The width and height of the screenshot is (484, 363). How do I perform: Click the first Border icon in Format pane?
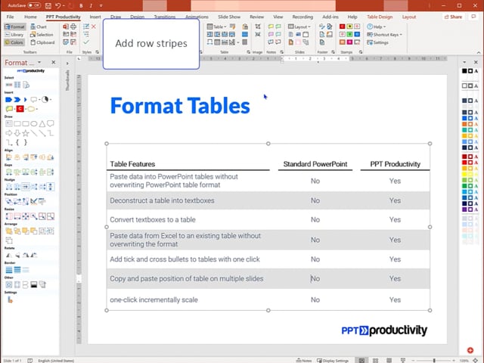pos(8,270)
